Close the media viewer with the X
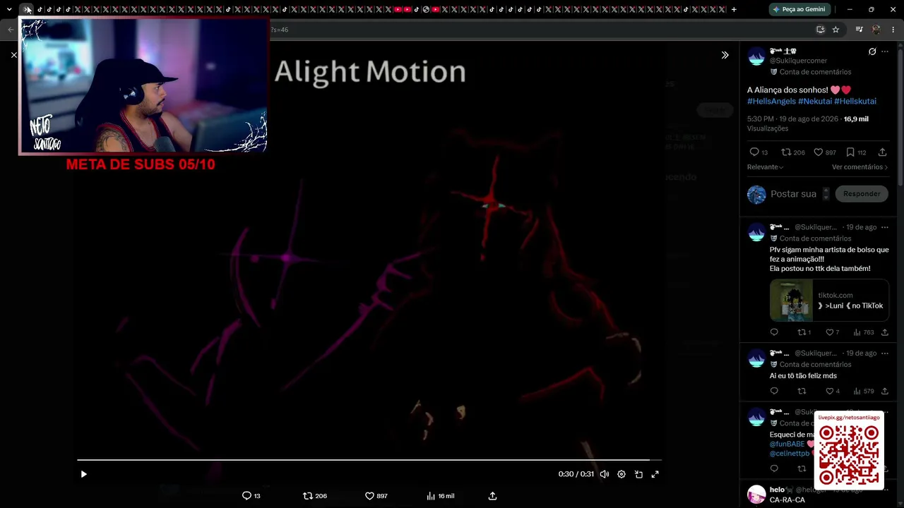The image size is (904, 508). point(13,55)
